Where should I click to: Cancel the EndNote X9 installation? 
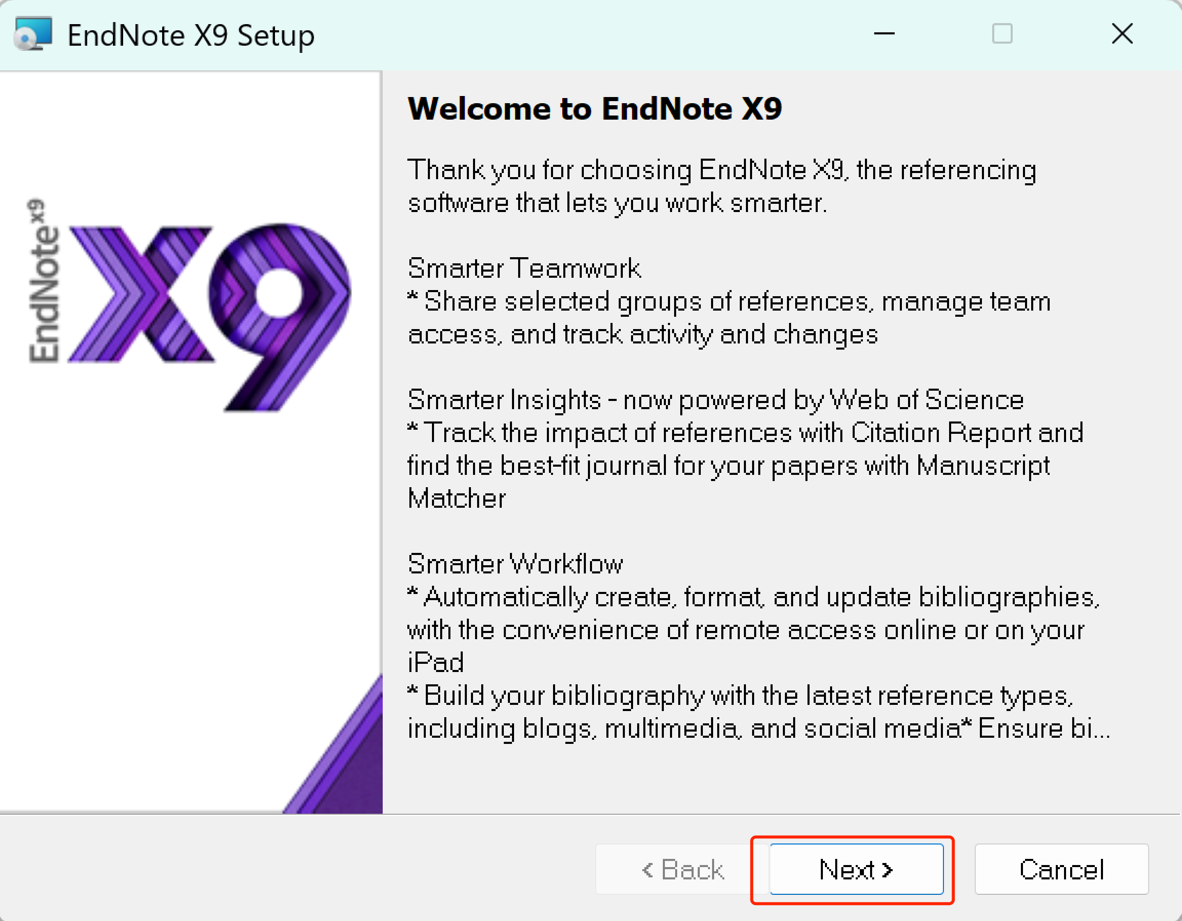click(x=1062, y=870)
